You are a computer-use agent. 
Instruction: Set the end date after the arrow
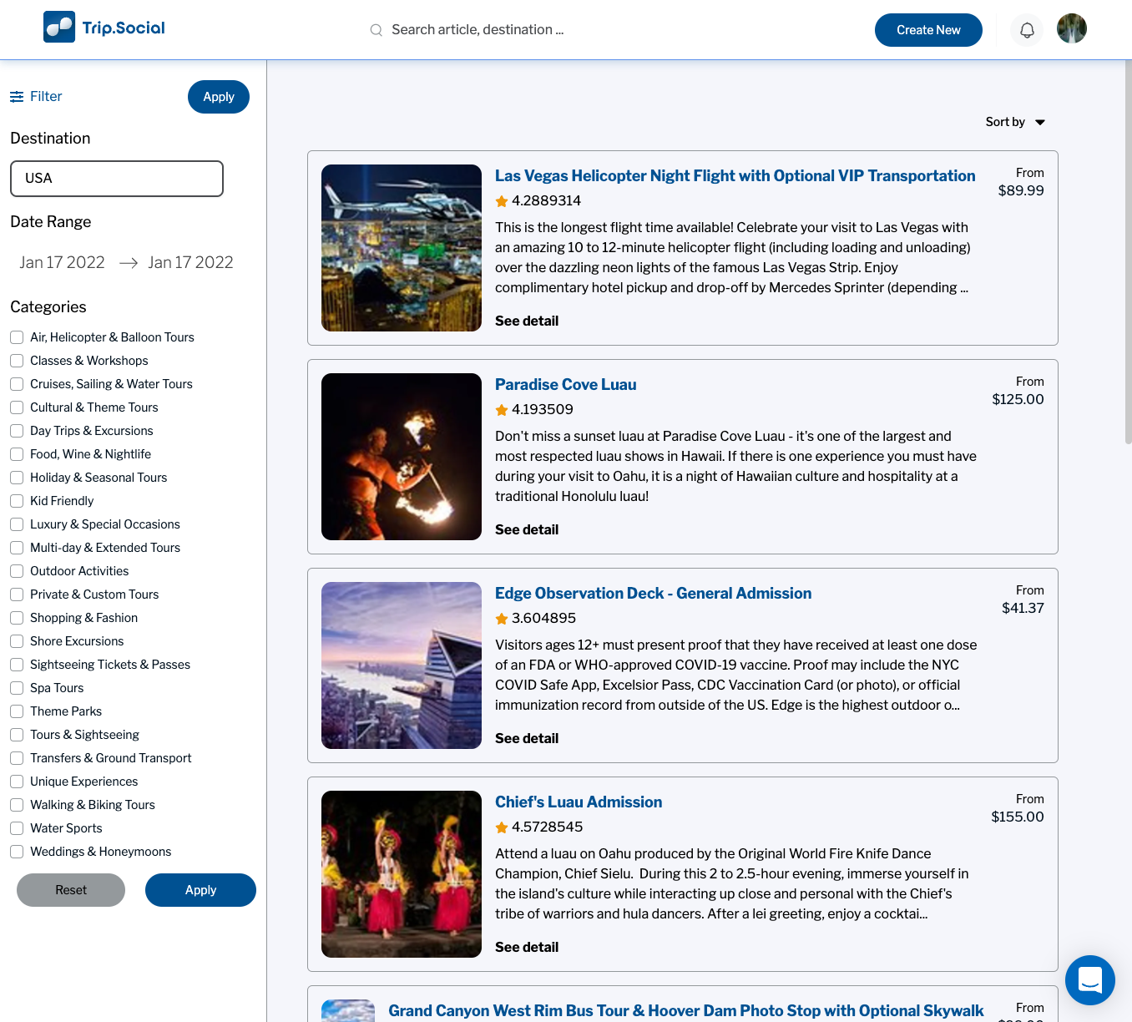190,263
